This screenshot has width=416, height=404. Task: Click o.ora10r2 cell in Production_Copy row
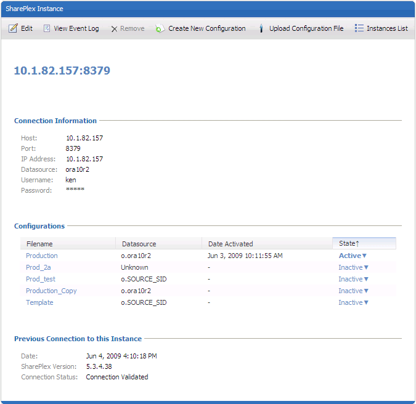click(x=136, y=291)
